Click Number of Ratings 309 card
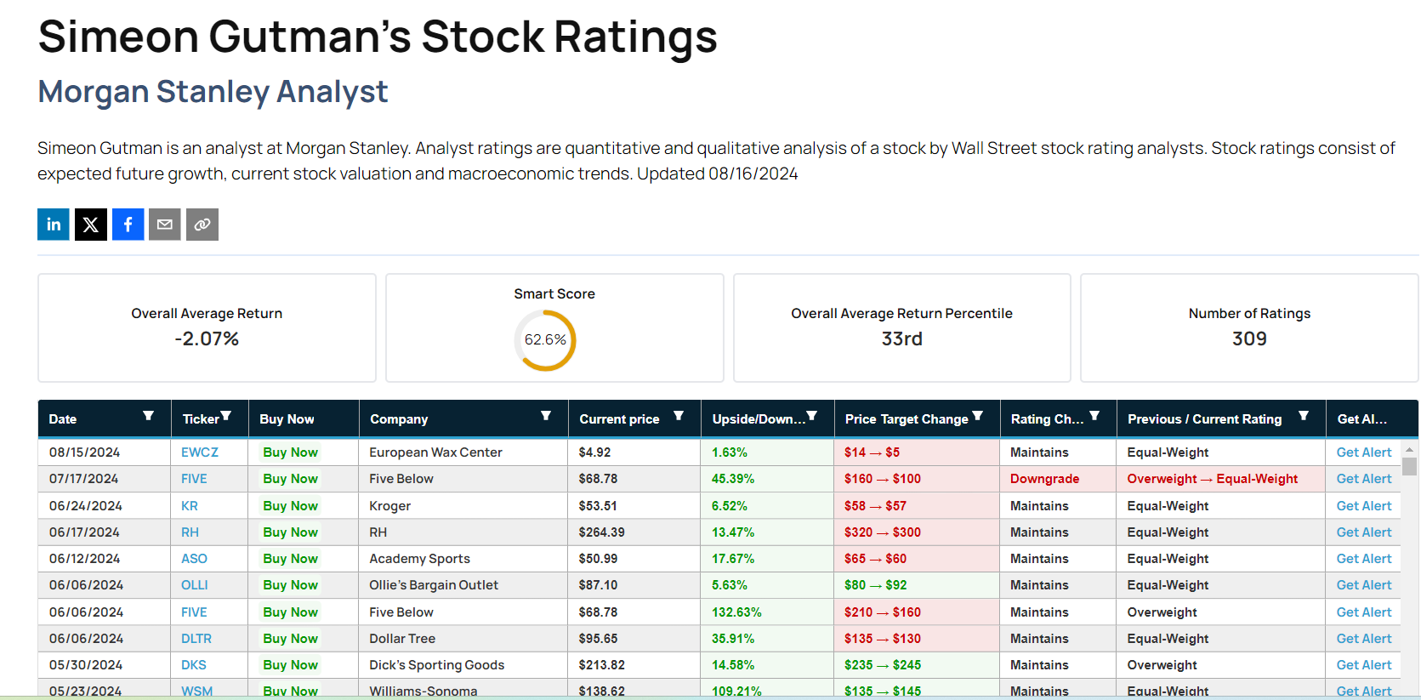The image size is (1421, 700). pos(1249,327)
